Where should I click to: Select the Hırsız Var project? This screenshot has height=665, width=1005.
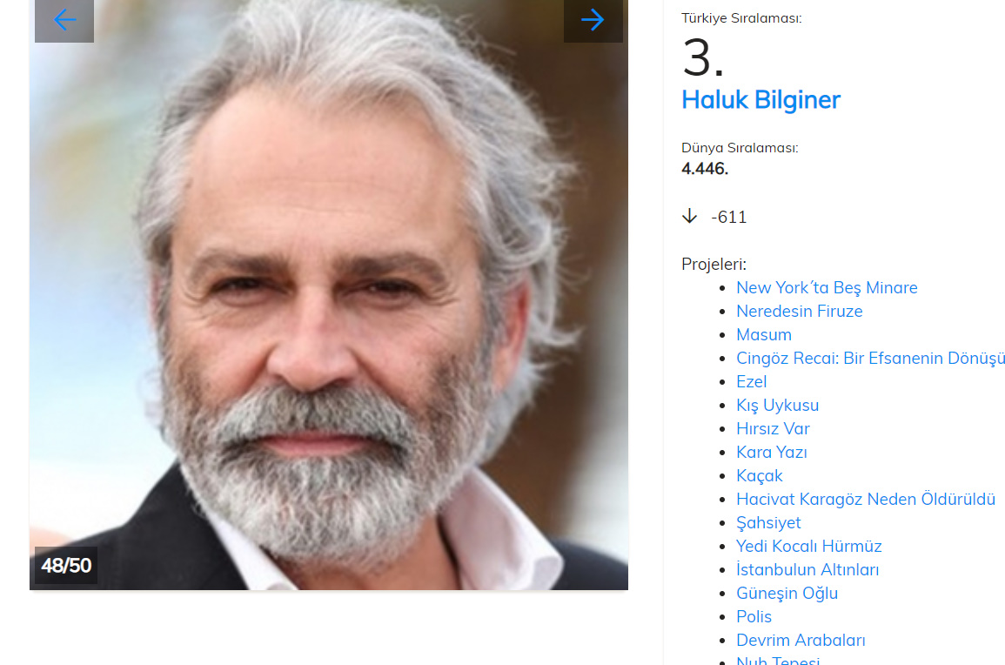coord(773,428)
